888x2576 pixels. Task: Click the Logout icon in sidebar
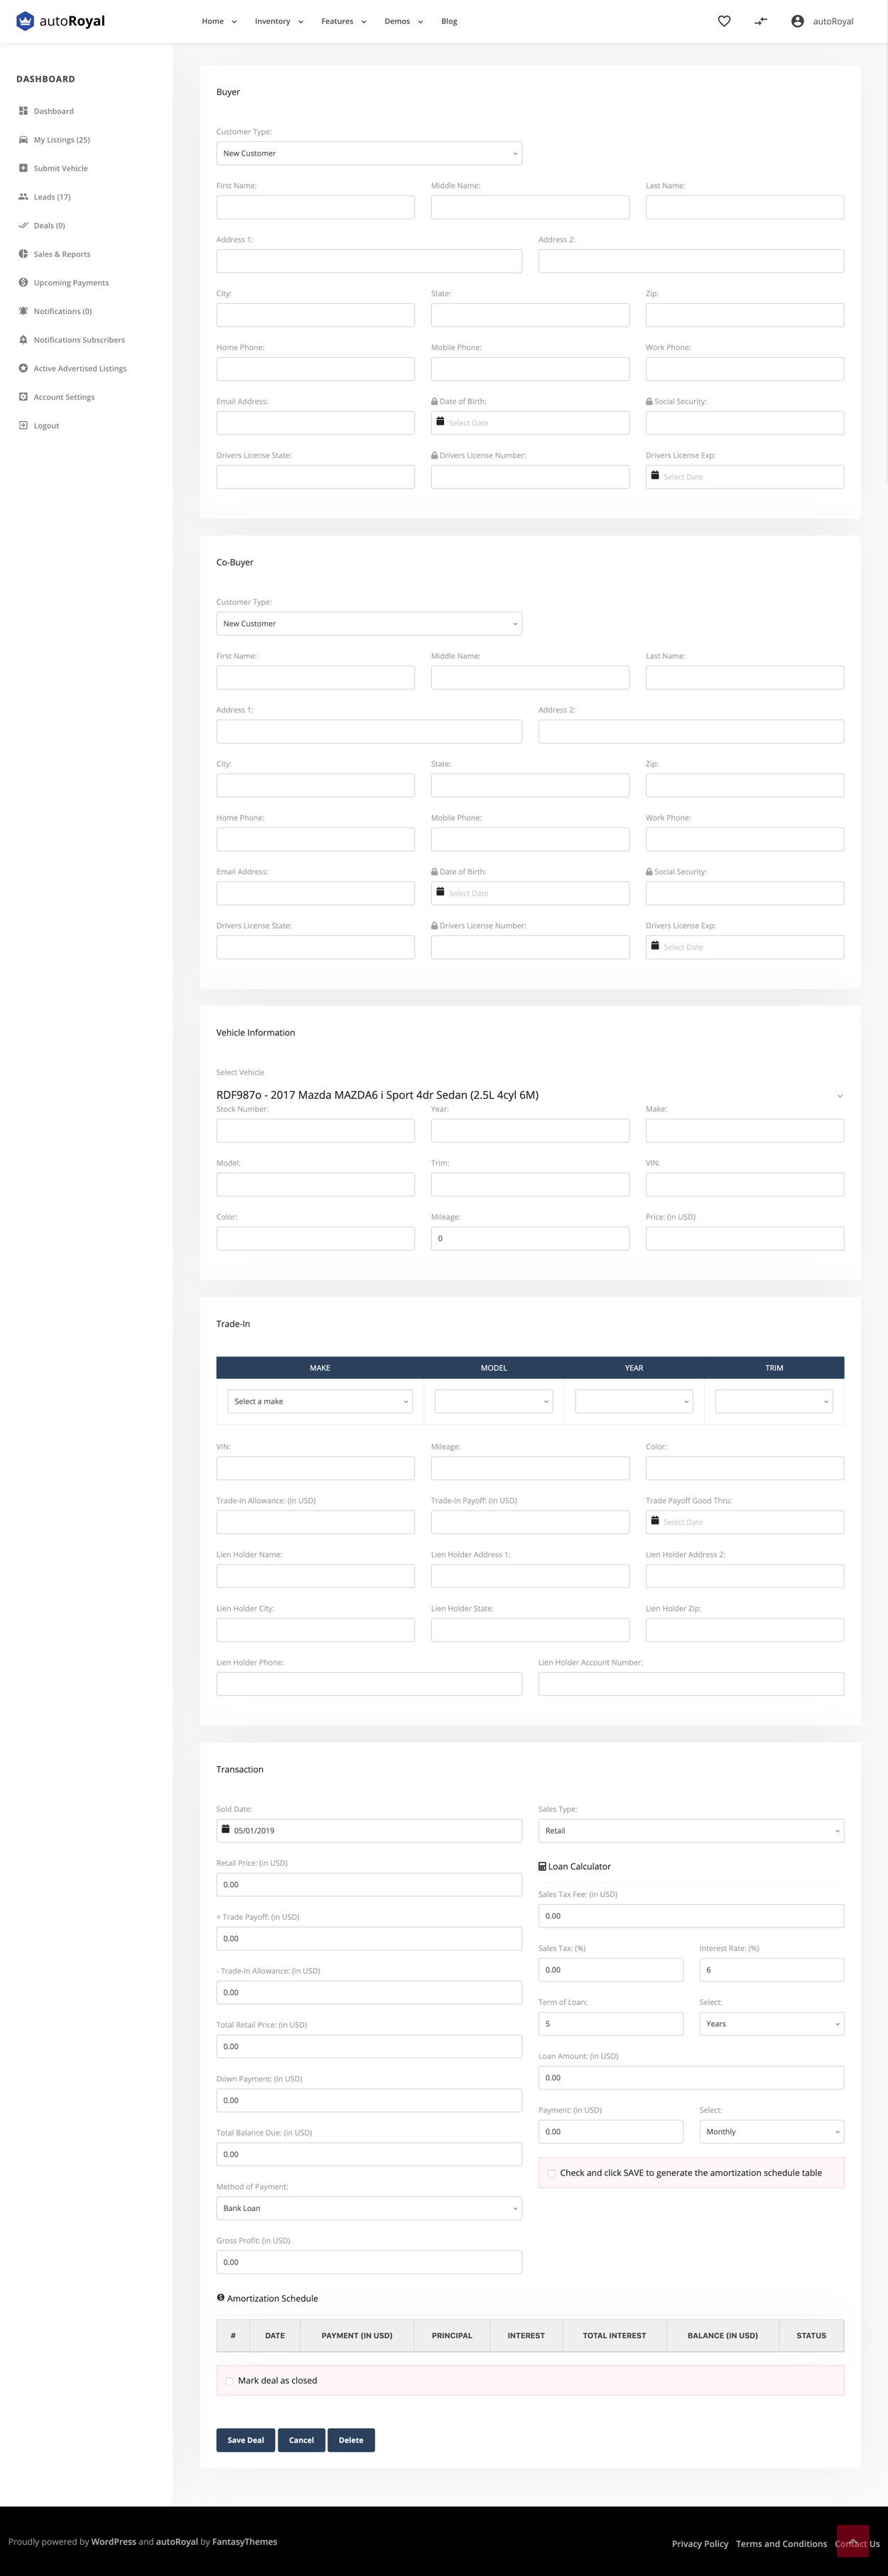click(x=23, y=425)
